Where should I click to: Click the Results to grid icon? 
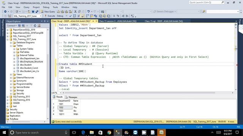coord(105,16)
